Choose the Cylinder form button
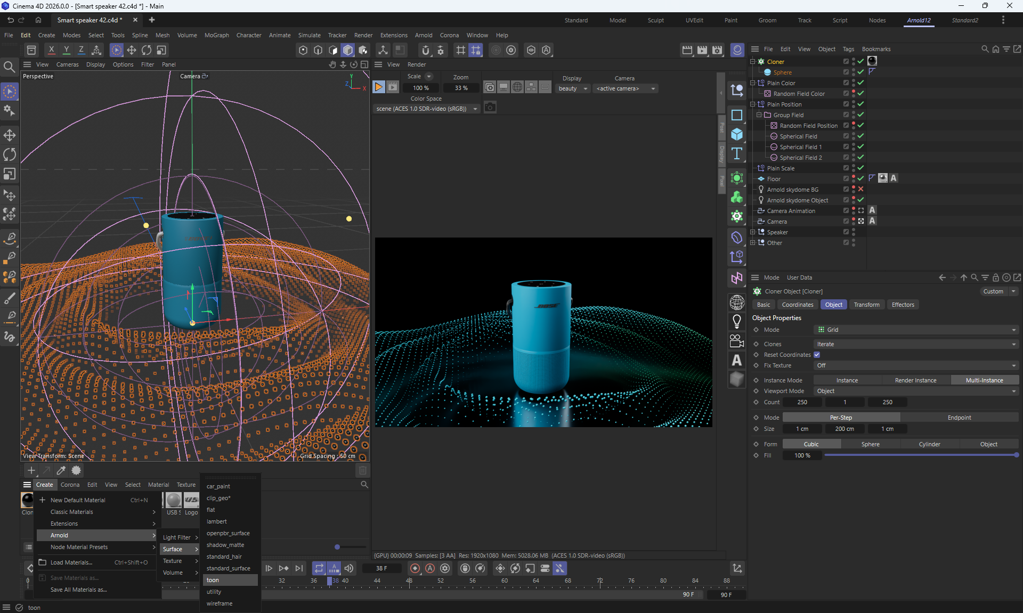This screenshot has height=613, width=1023. [929, 444]
